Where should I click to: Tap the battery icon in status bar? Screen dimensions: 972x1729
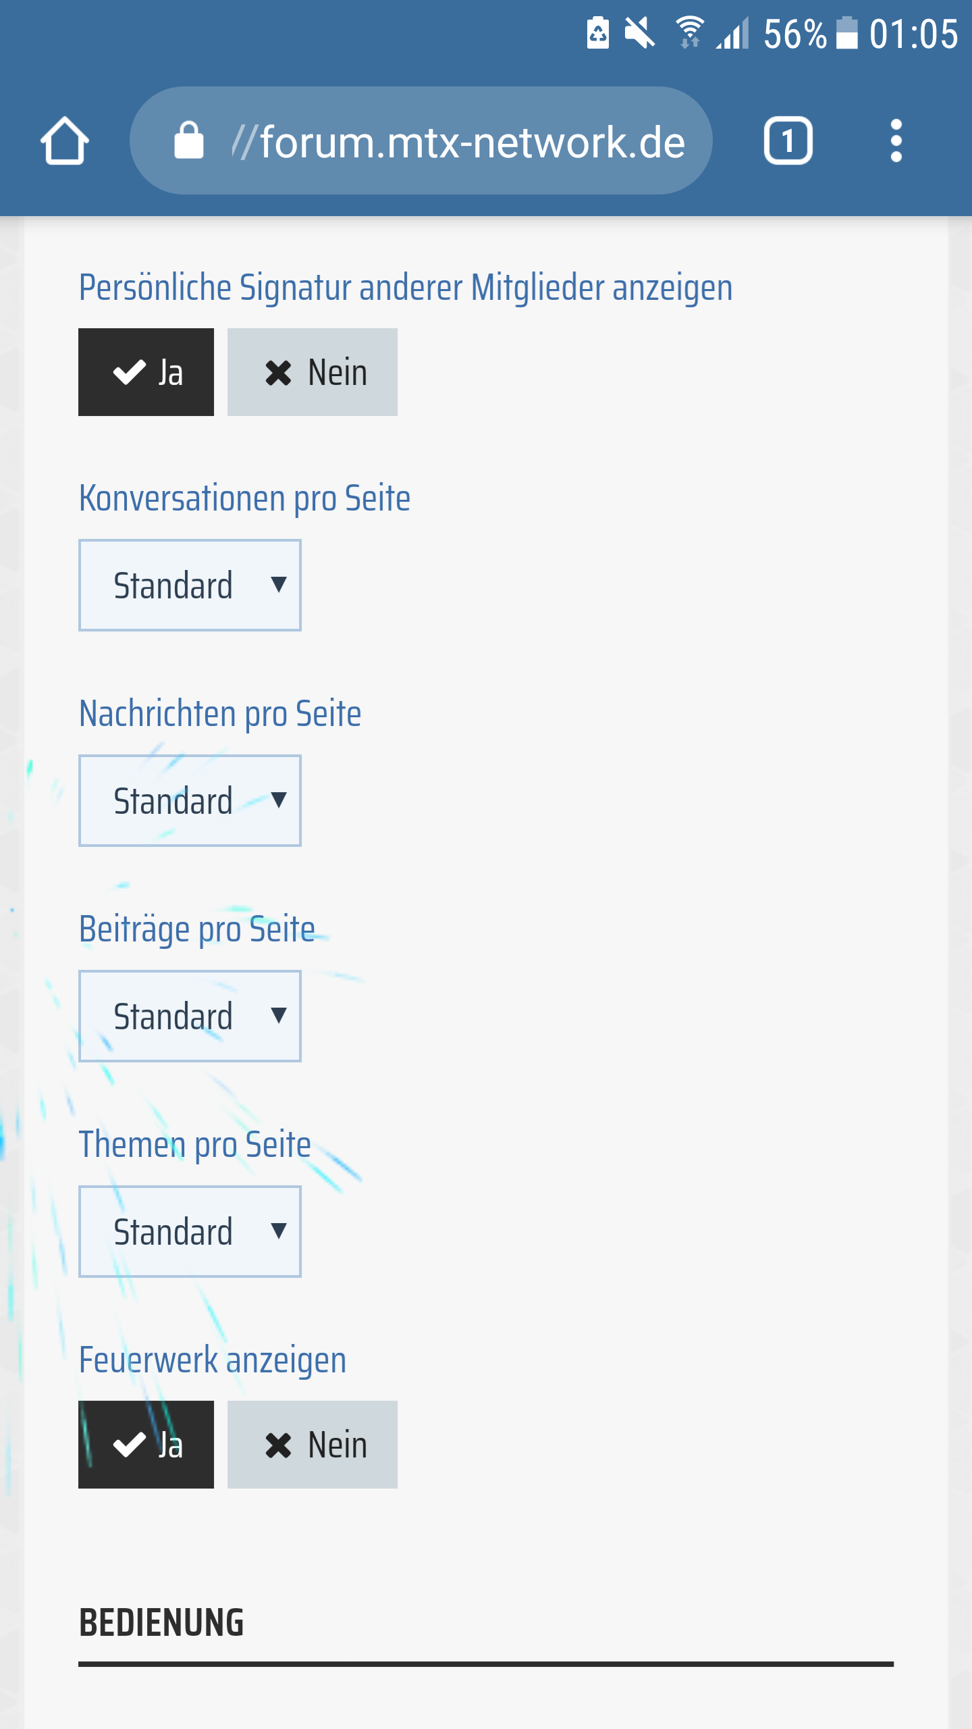coord(847,34)
